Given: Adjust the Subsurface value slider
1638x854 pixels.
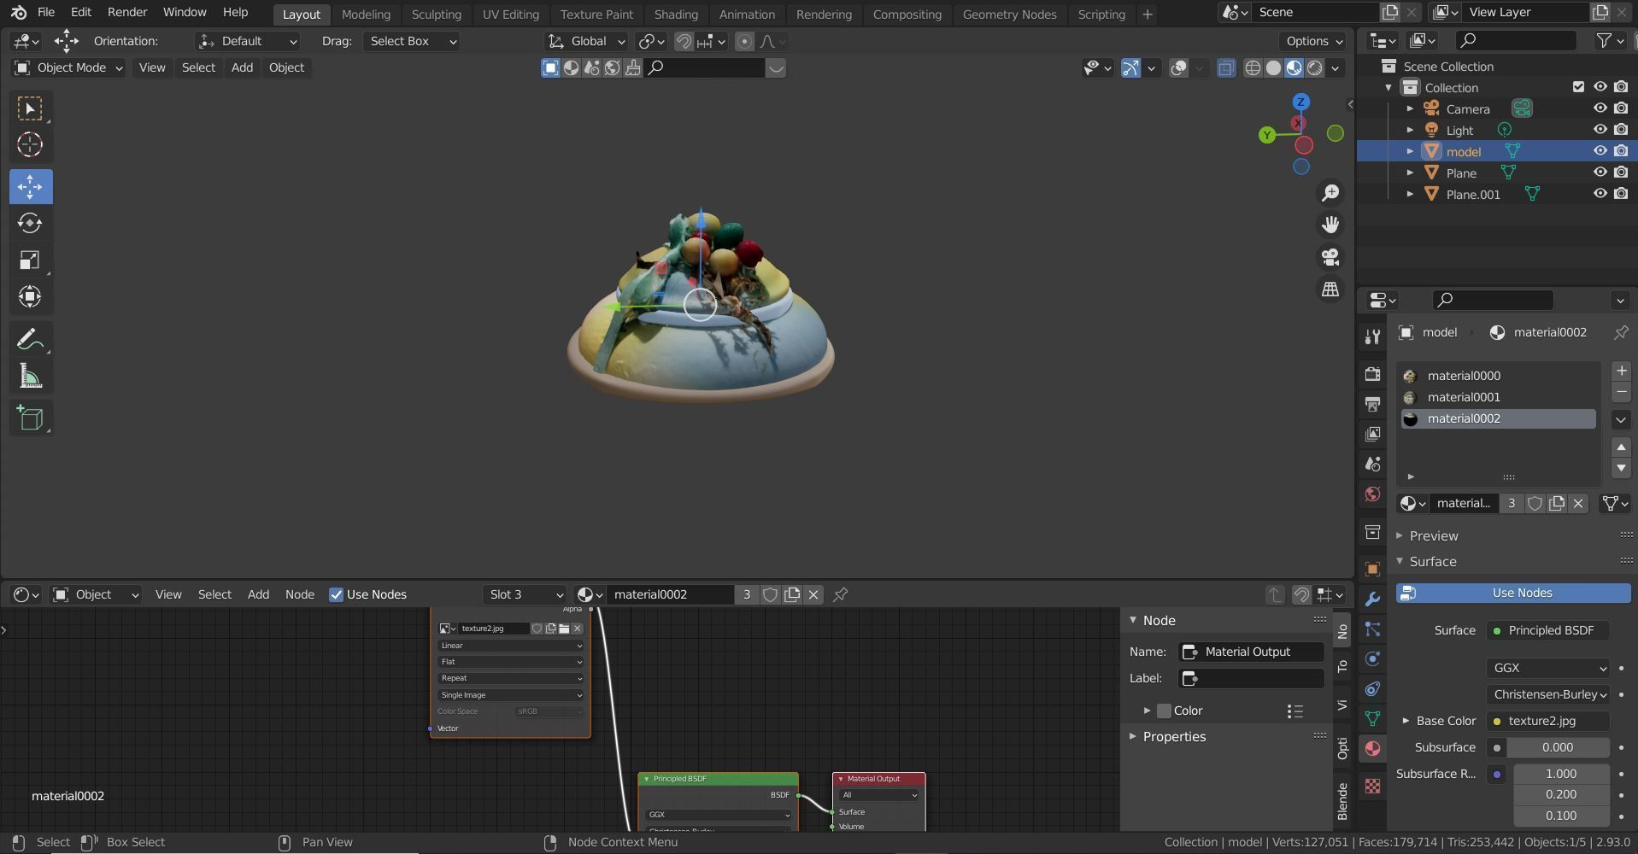Looking at the screenshot, I should pos(1559,747).
